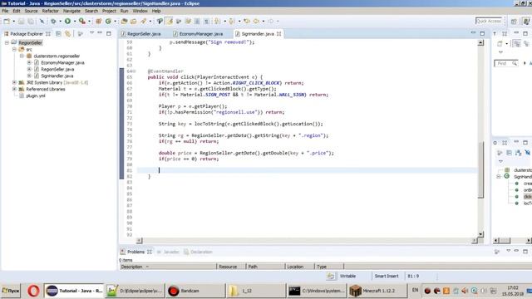Collapse the clusterstorm.regionseller package node

(22, 56)
